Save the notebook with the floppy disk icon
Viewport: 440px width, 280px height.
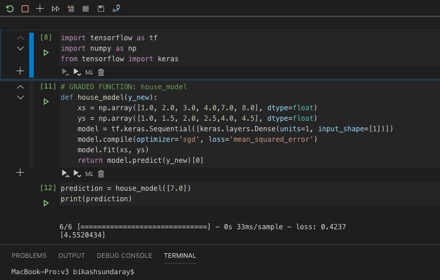101,9
